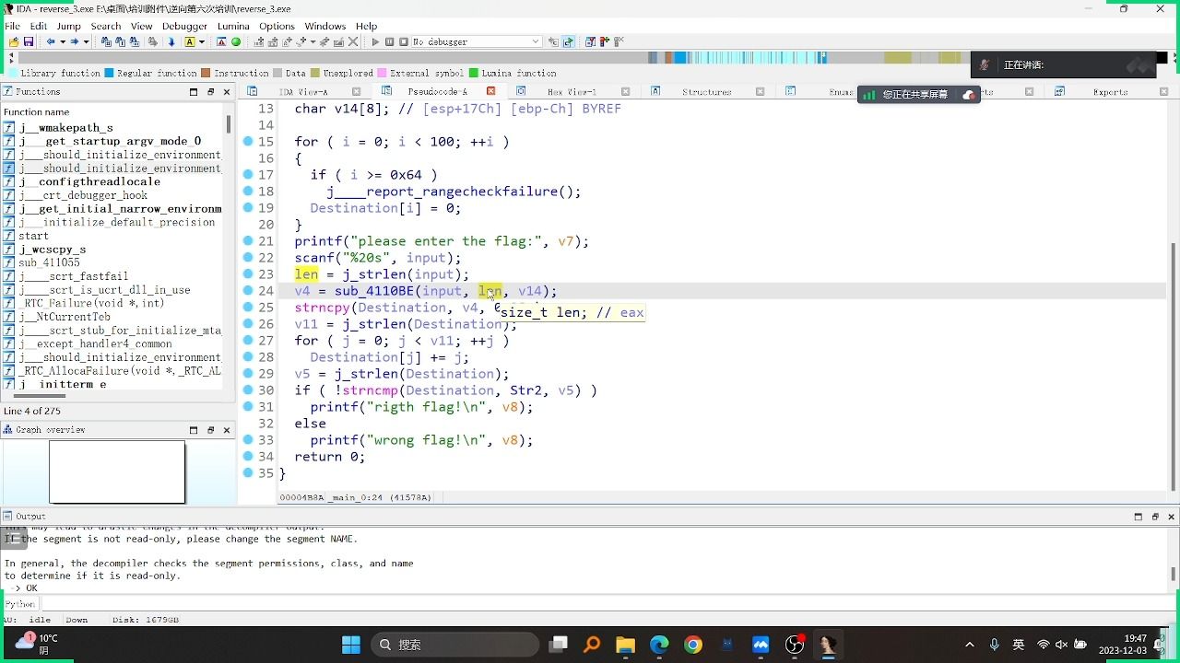
Task: Switch to the IDA View-A tab
Action: coord(303,92)
